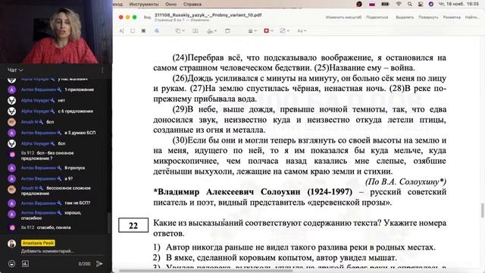The width and height of the screenshot is (485, 273).
Task: Open the Инструменты menu
Action: point(144,5)
